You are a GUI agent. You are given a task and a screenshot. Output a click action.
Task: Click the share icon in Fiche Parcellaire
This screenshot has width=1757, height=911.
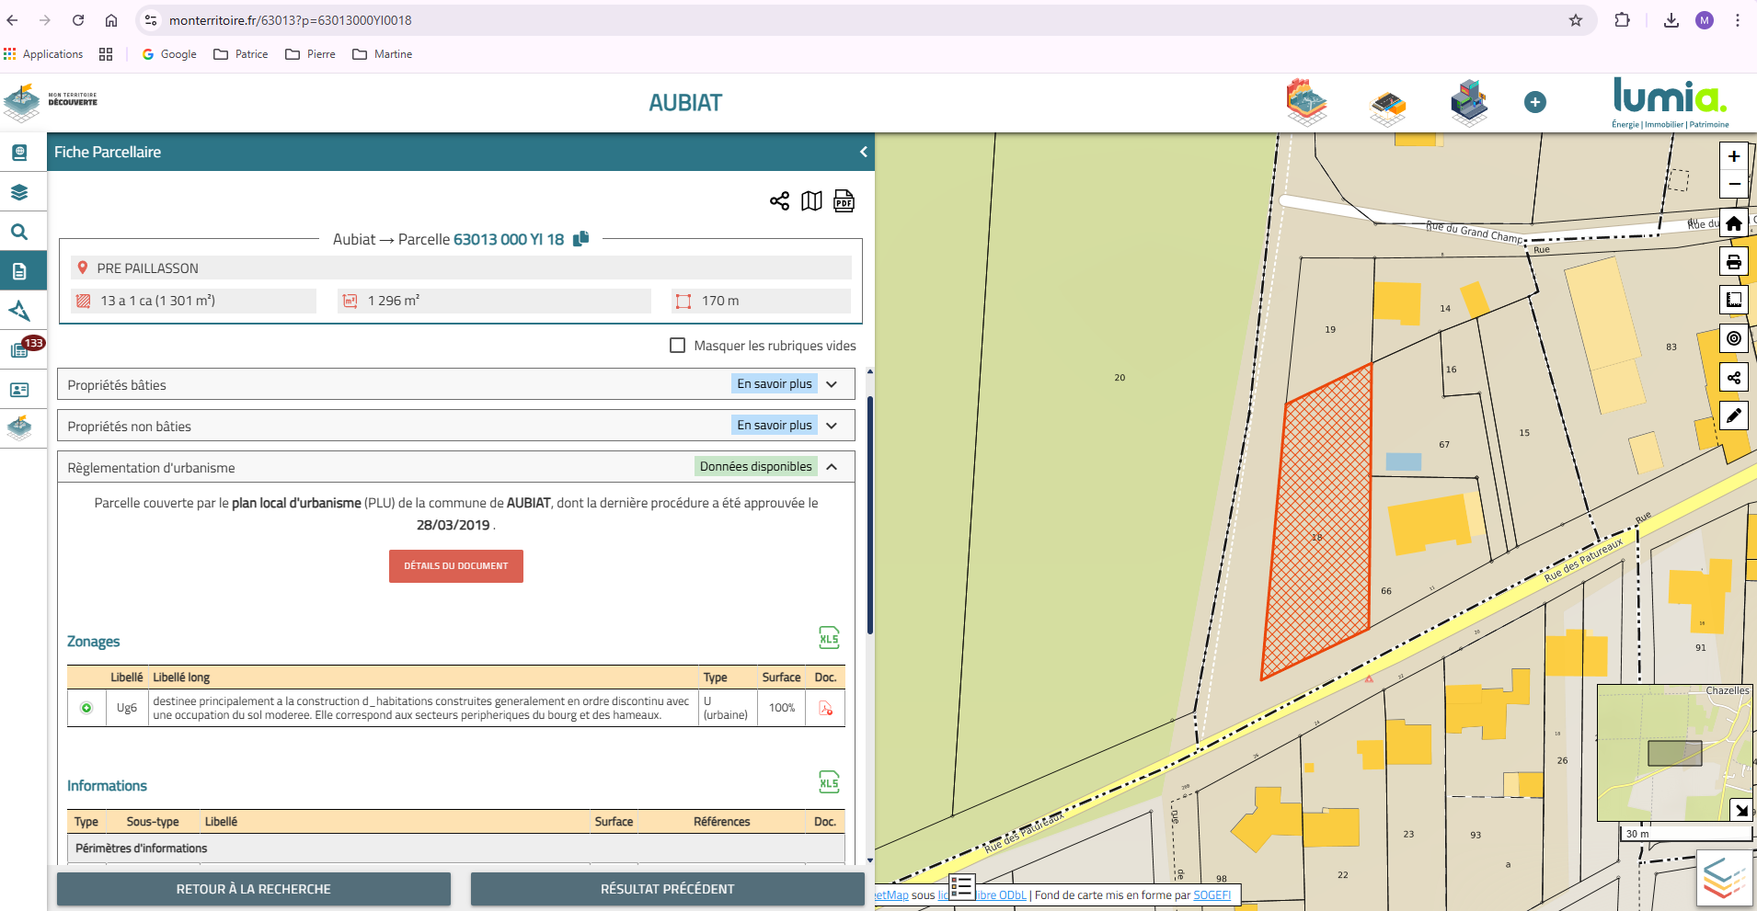(x=779, y=201)
